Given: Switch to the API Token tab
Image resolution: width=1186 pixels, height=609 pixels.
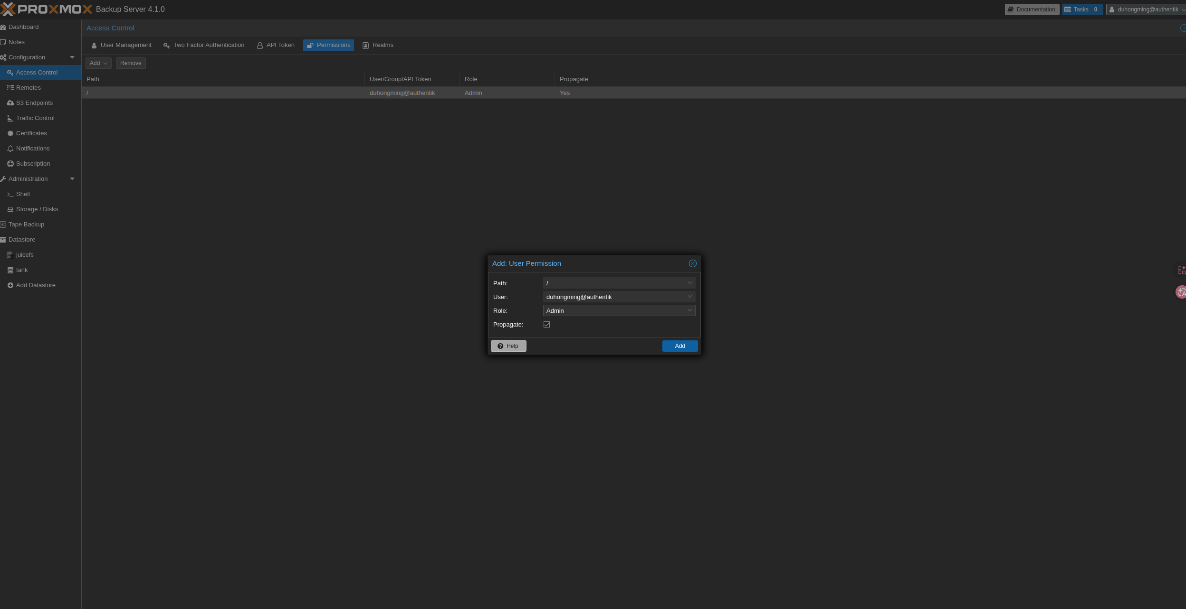Looking at the screenshot, I should pos(276,45).
